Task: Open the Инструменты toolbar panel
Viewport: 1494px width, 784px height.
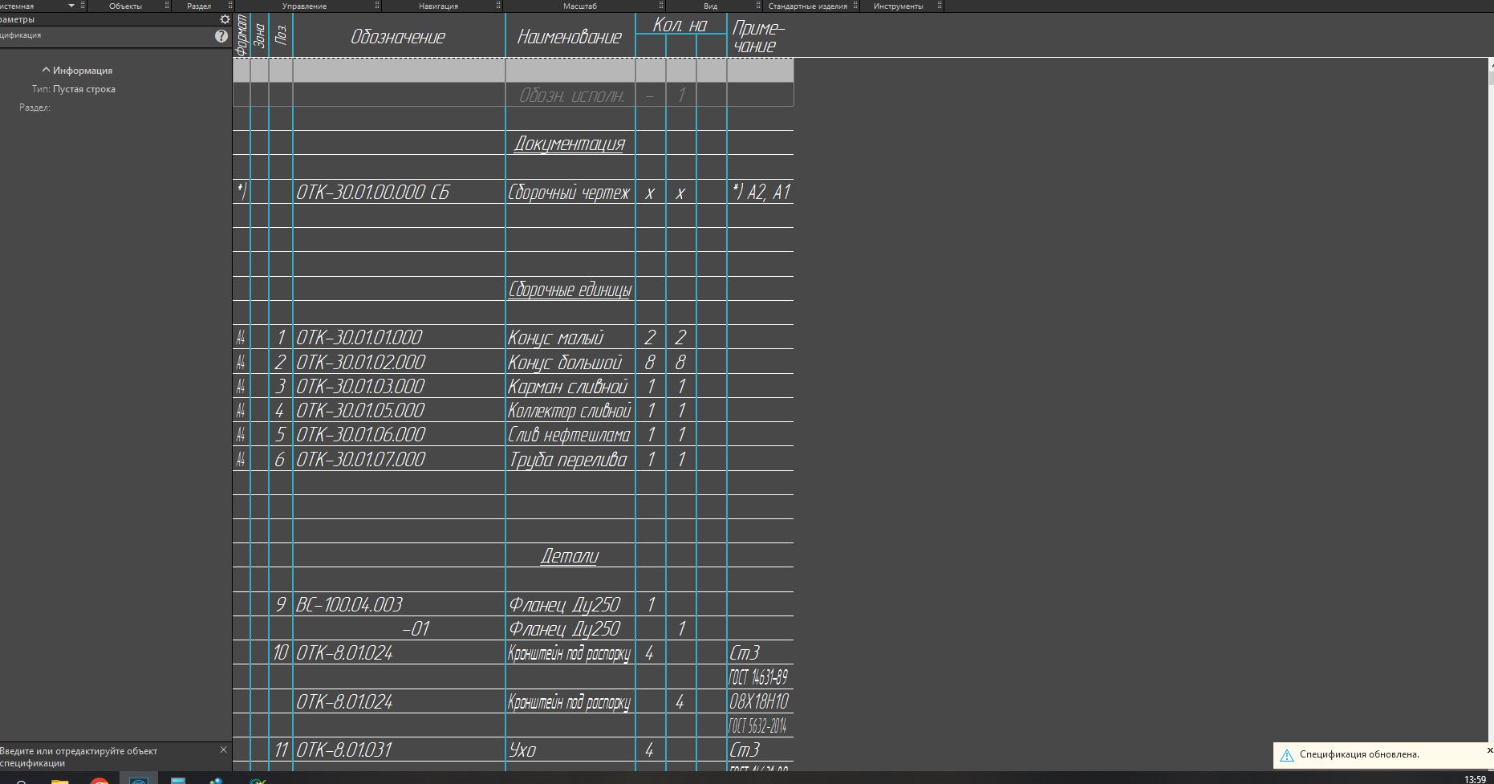Action: click(898, 6)
